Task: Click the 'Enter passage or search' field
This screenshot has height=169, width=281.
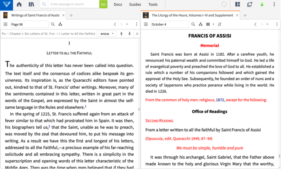Action: pos(74,4)
